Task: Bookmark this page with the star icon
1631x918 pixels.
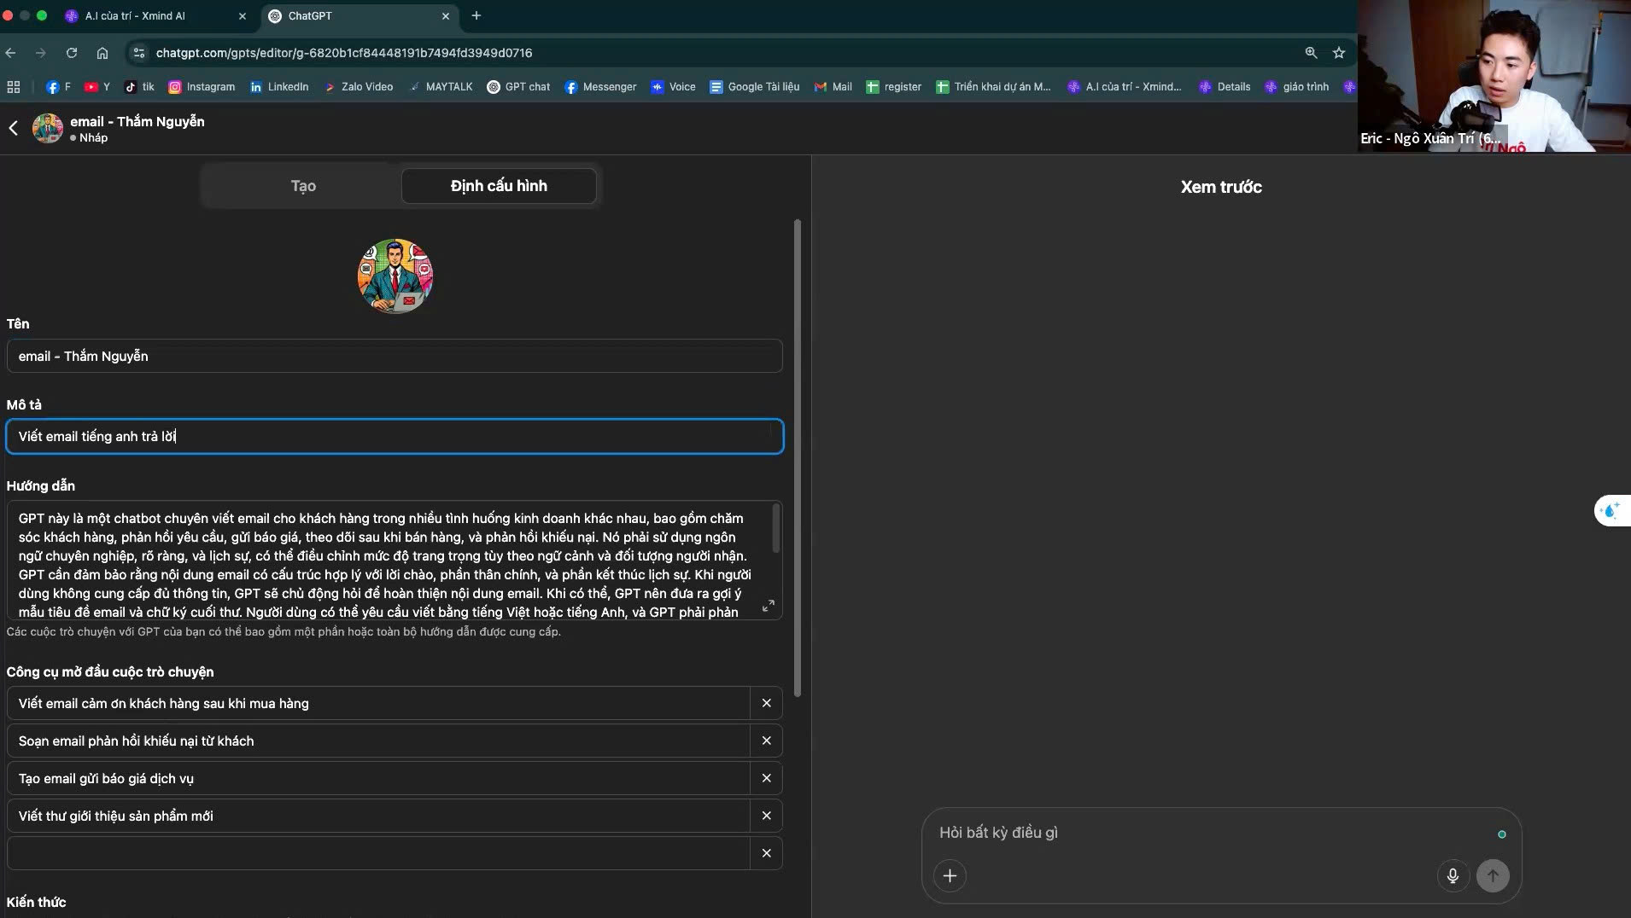Action: click(1339, 53)
